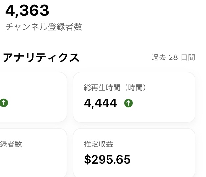
Task: Open the partially visible 録者数 card
Action: tap(34, 153)
